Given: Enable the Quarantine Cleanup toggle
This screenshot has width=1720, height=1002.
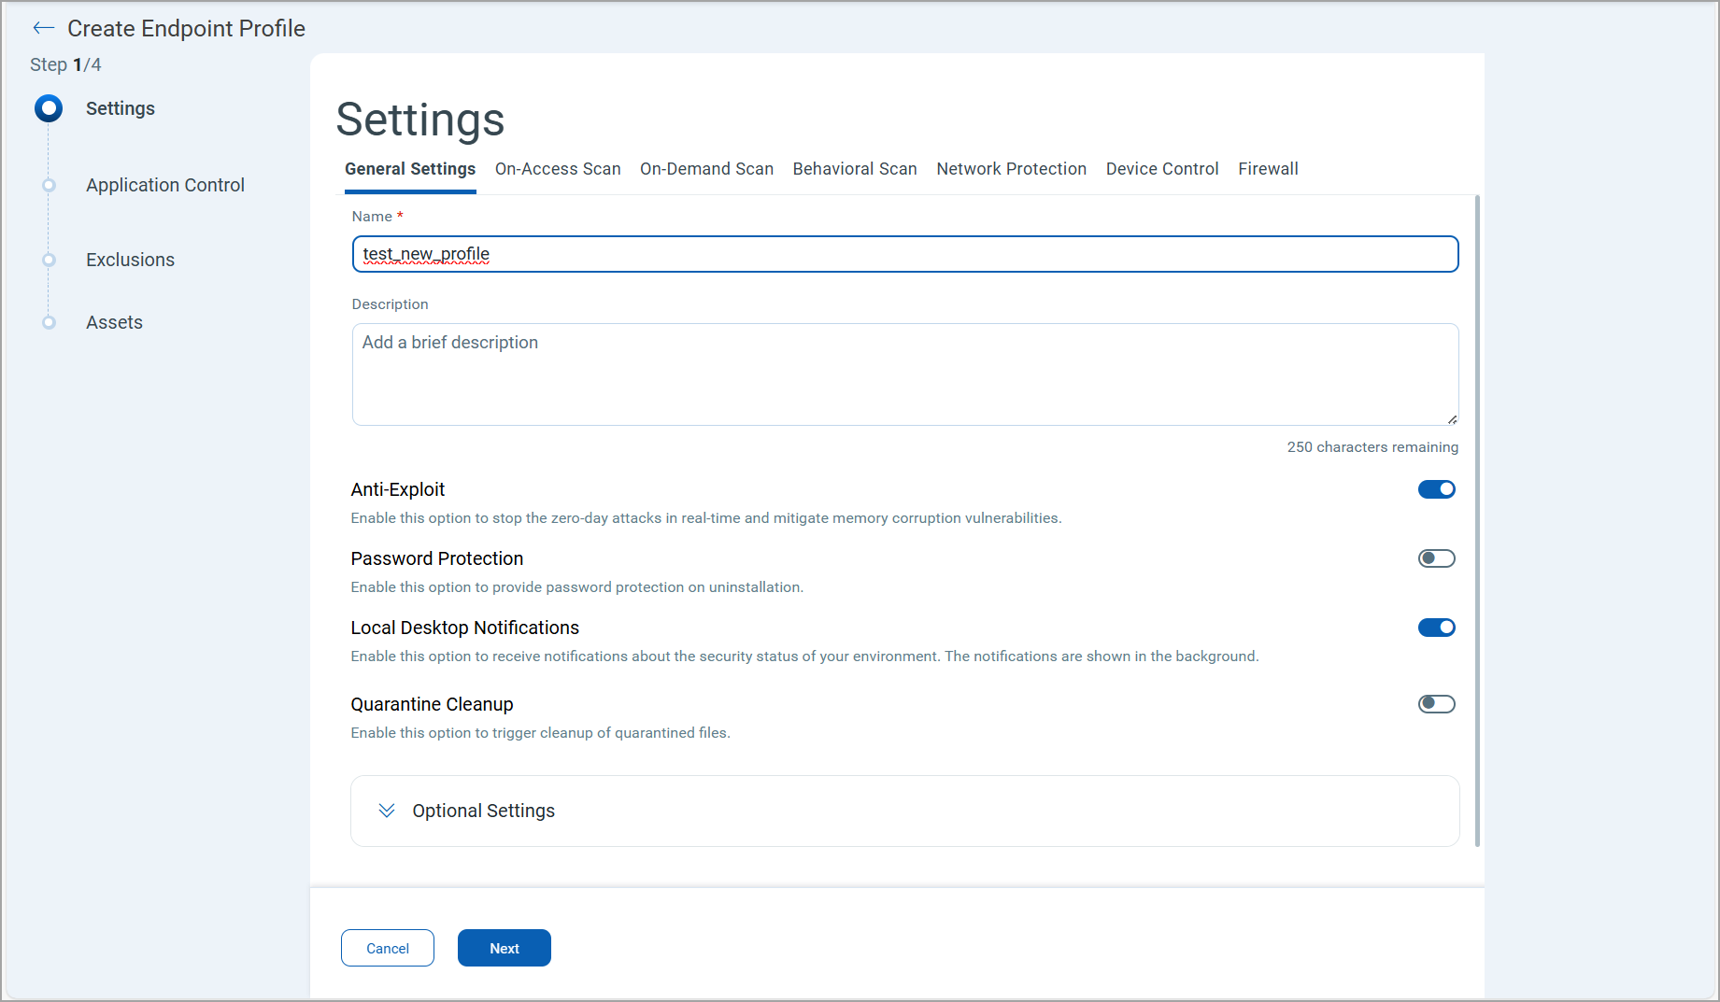Looking at the screenshot, I should [1436, 704].
